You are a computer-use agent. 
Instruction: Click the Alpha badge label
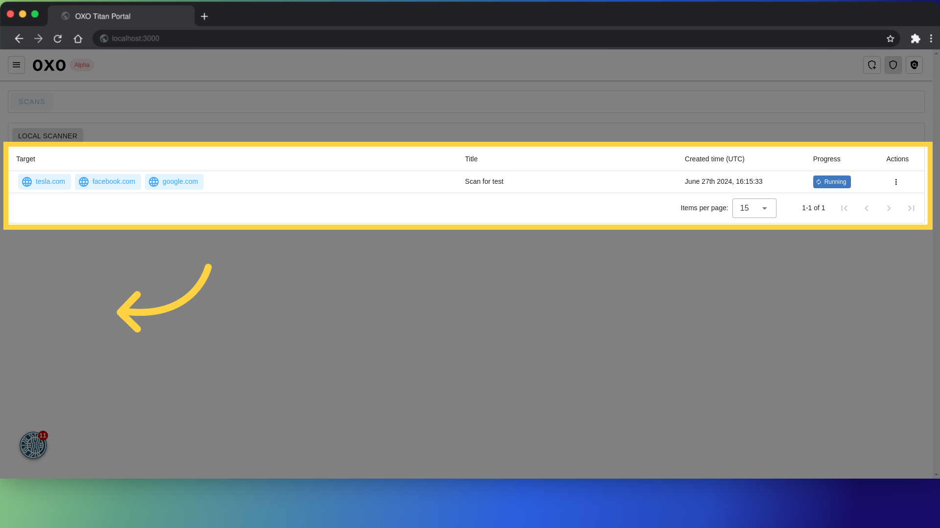click(x=82, y=65)
